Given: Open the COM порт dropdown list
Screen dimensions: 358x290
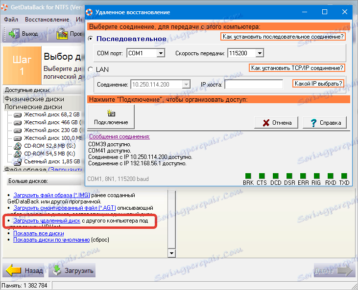Looking at the screenshot, I should point(161,53).
